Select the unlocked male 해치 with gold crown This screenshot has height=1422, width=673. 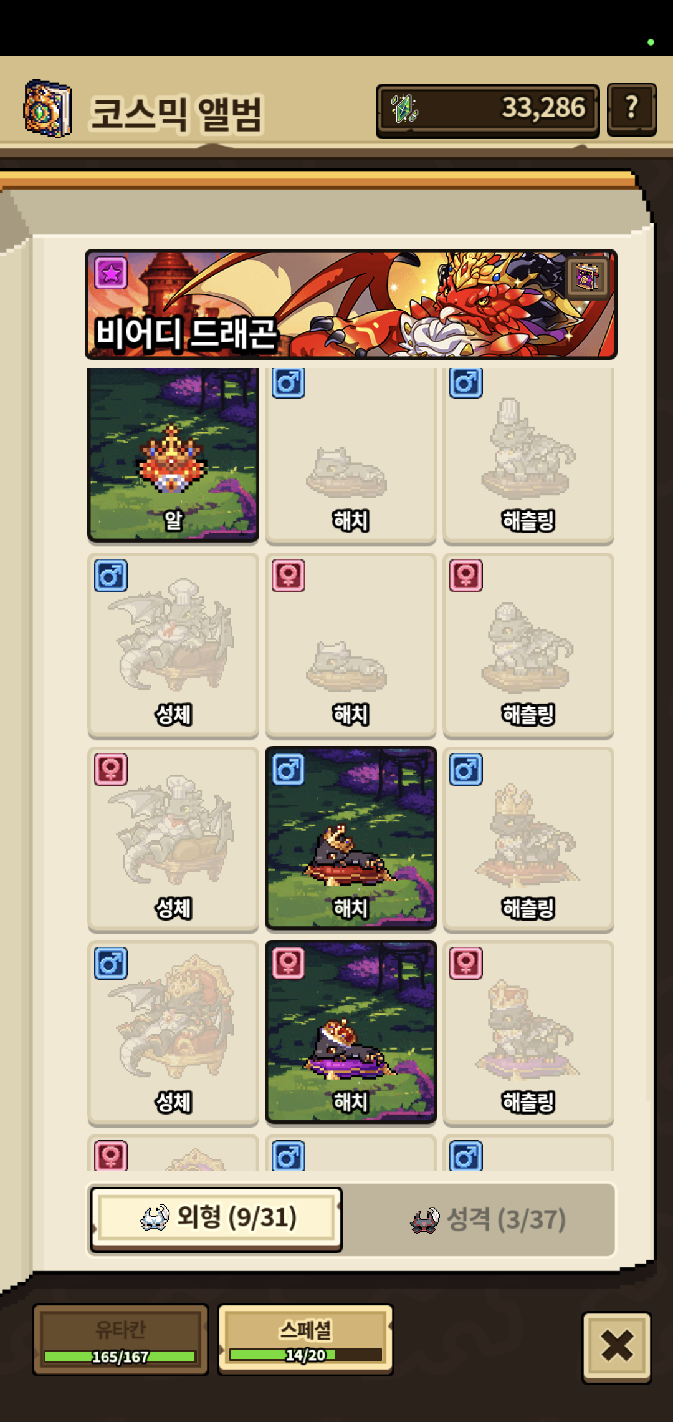(351, 838)
